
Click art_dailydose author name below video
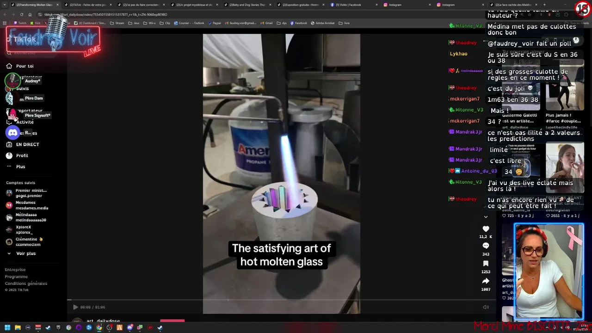click(103, 321)
